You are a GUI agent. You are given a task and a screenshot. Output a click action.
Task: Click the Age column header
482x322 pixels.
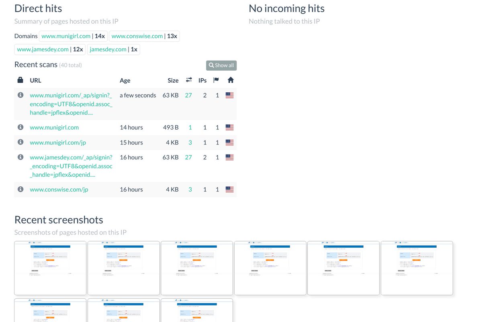(125, 80)
